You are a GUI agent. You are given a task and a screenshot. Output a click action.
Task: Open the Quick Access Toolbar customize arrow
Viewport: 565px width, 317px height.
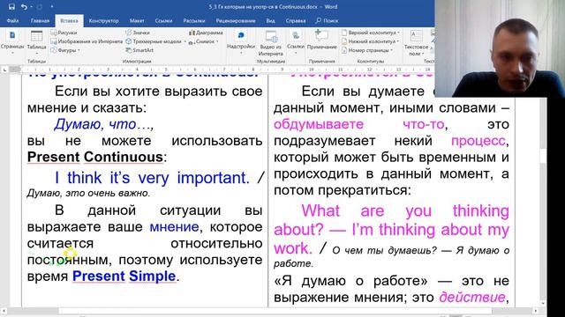[52, 7]
